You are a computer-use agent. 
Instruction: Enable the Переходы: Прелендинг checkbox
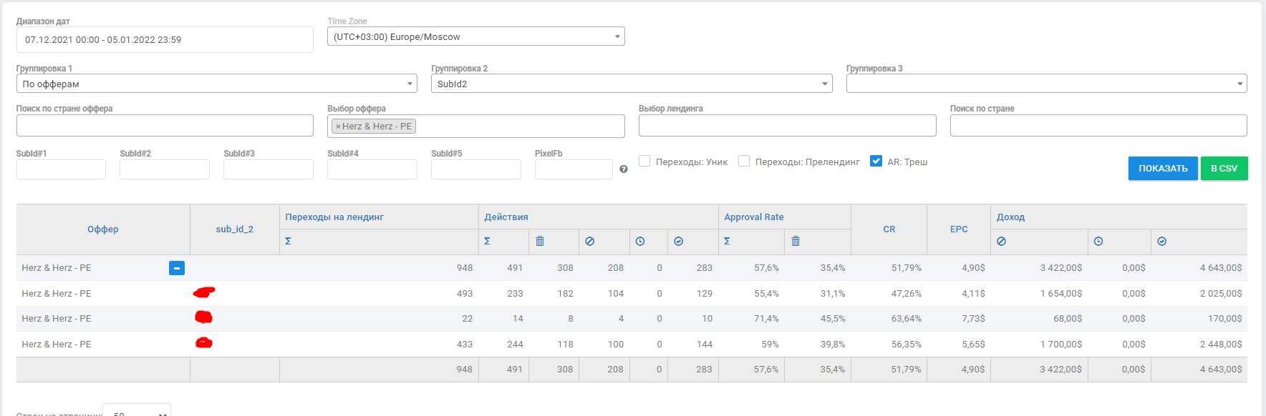(x=744, y=162)
